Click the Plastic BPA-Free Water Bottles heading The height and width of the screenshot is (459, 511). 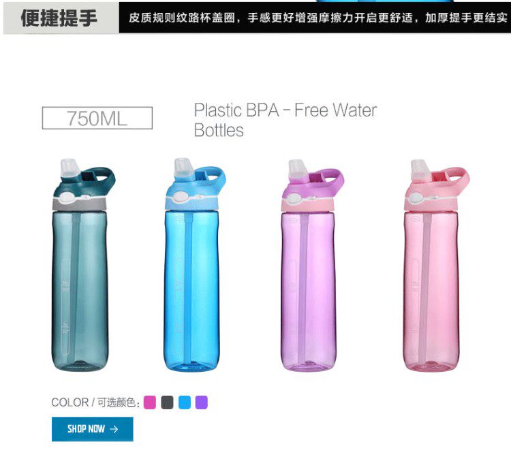[x=285, y=120]
